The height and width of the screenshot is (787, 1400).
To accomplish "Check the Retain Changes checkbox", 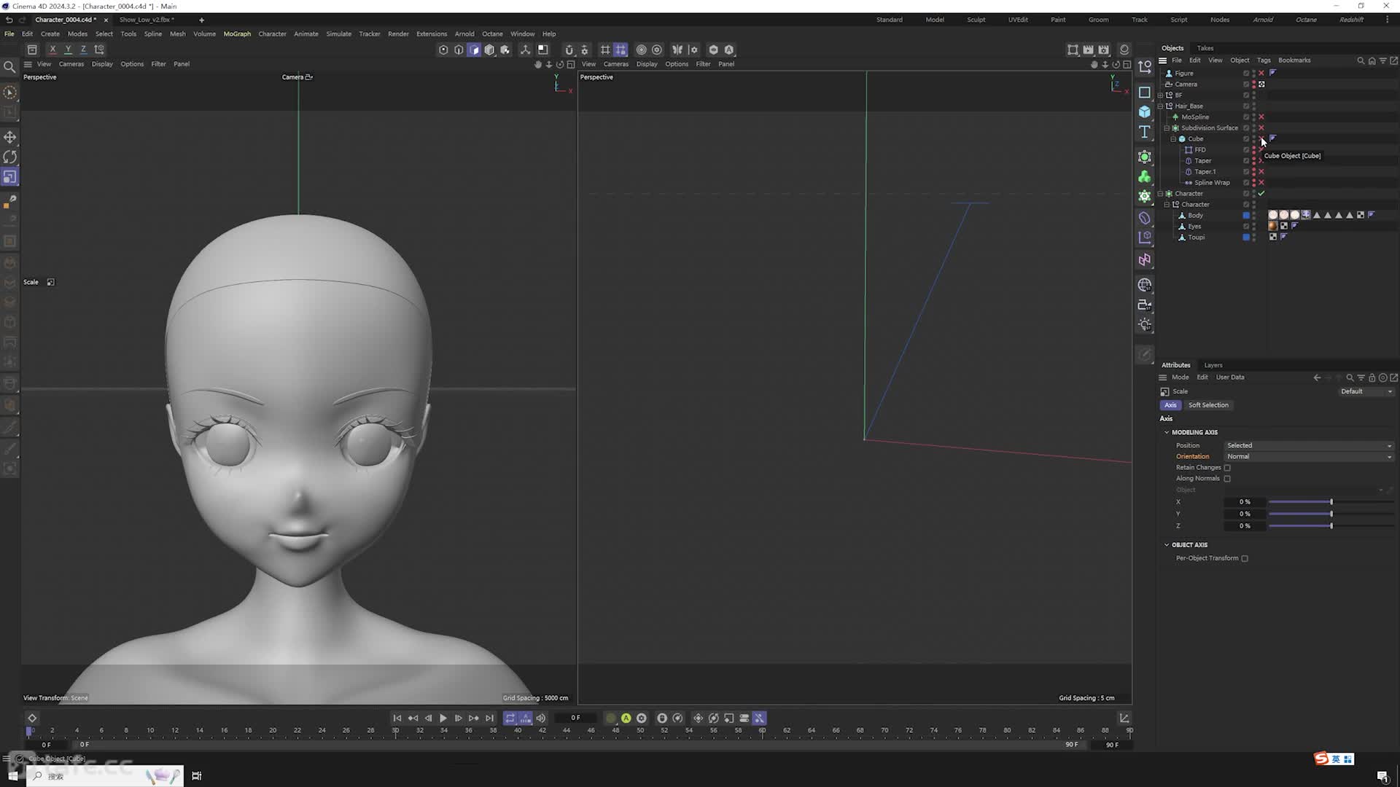I will tap(1227, 467).
